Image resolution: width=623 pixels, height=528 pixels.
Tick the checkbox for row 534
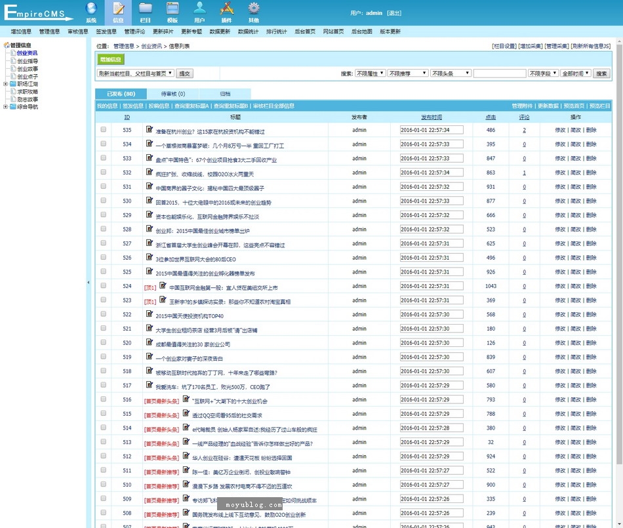point(104,144)
